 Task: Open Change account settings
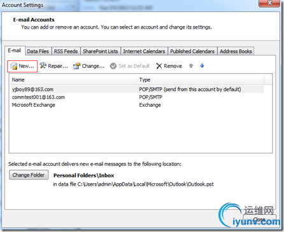89,66
